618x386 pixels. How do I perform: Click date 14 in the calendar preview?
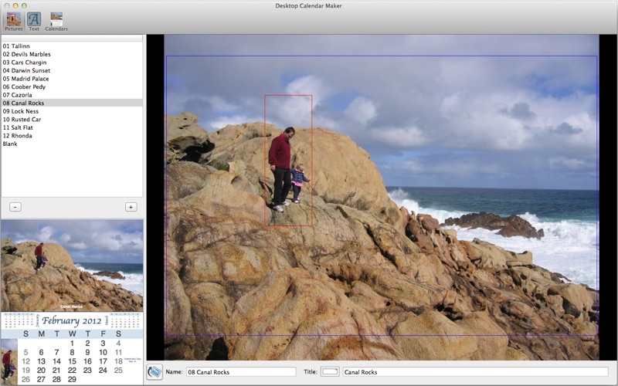coord(56,361)
